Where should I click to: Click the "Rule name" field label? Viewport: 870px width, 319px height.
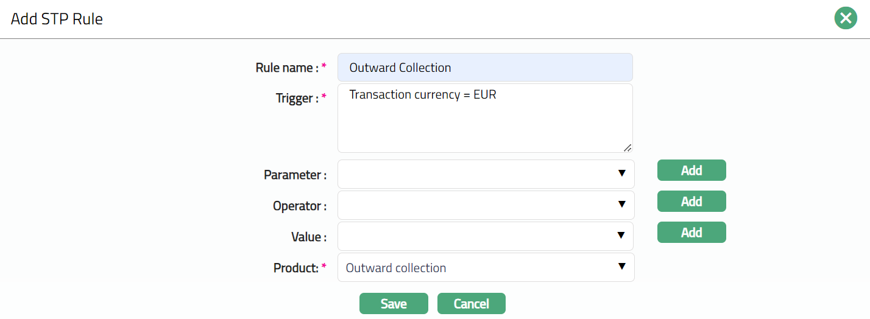pyautogui.click(x=286, y=68)
